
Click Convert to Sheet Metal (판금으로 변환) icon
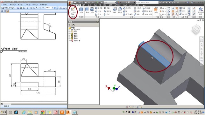click(201, 11)
